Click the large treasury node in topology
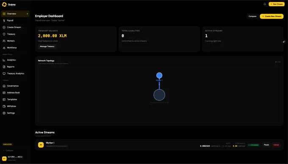The image size is (288, 164). point(159,95)
